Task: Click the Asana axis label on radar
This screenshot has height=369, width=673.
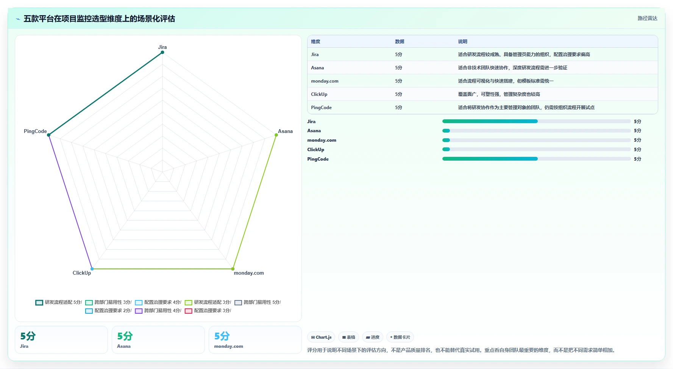Action: [285, 131]
